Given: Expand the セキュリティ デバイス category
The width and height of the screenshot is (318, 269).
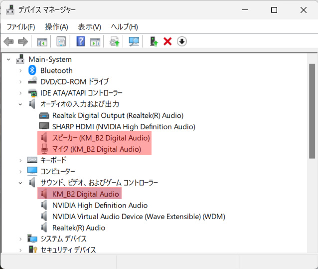Looking at the screenshot, I should (x=20, y=250).
